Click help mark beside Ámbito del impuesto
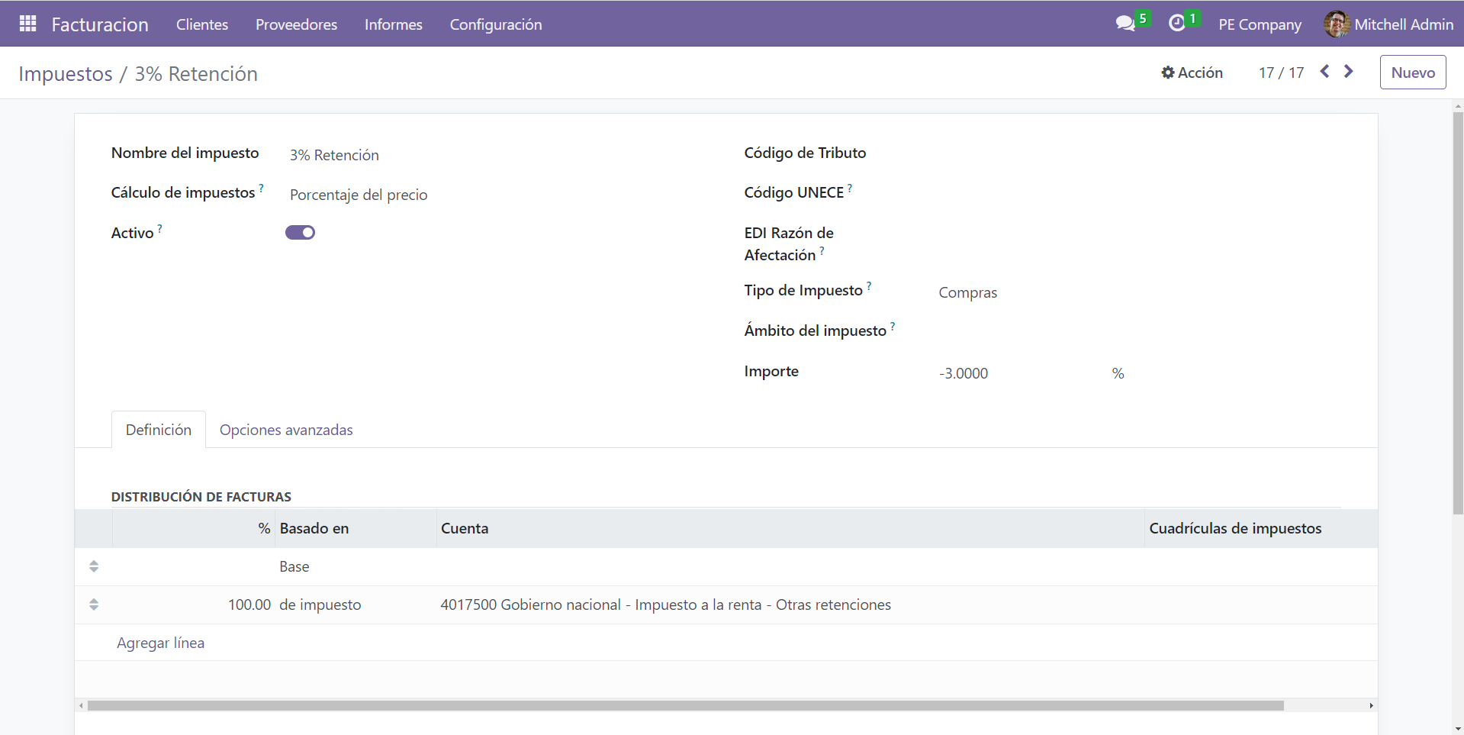The height and width of the screenshot is (735, 1464). (893, 326)
